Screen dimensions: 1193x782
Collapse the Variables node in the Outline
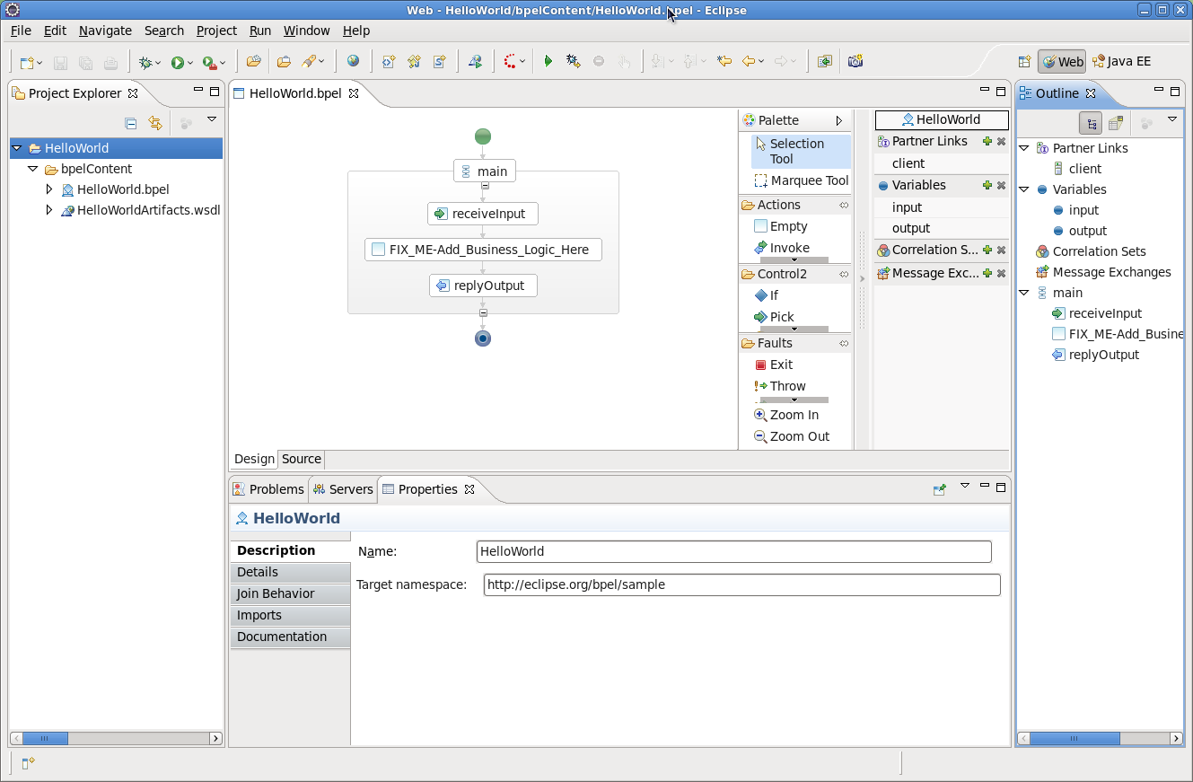tap(1024, 189)
